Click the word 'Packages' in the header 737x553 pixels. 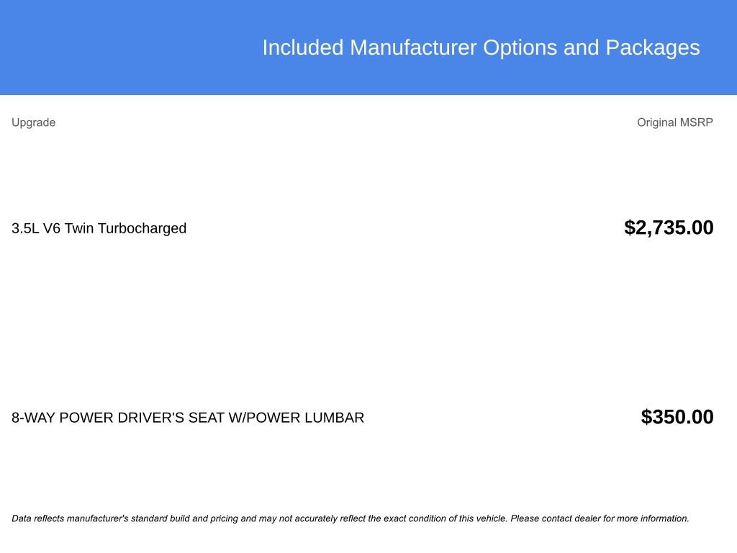(652, 48)
